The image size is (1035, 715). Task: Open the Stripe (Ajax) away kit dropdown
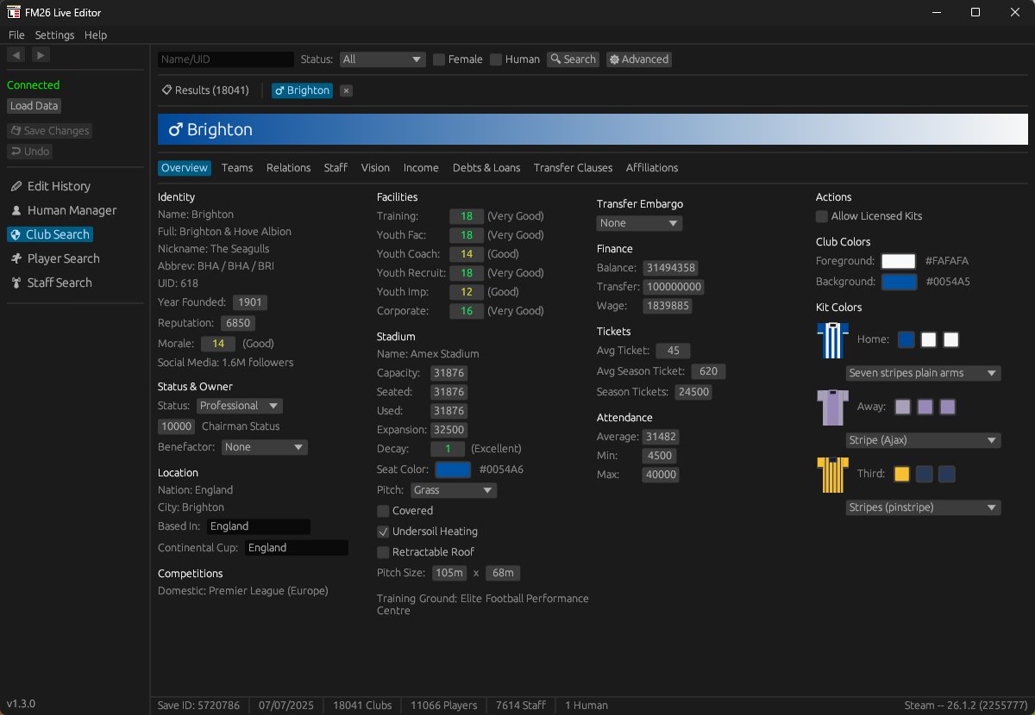(x=923, y=440)
